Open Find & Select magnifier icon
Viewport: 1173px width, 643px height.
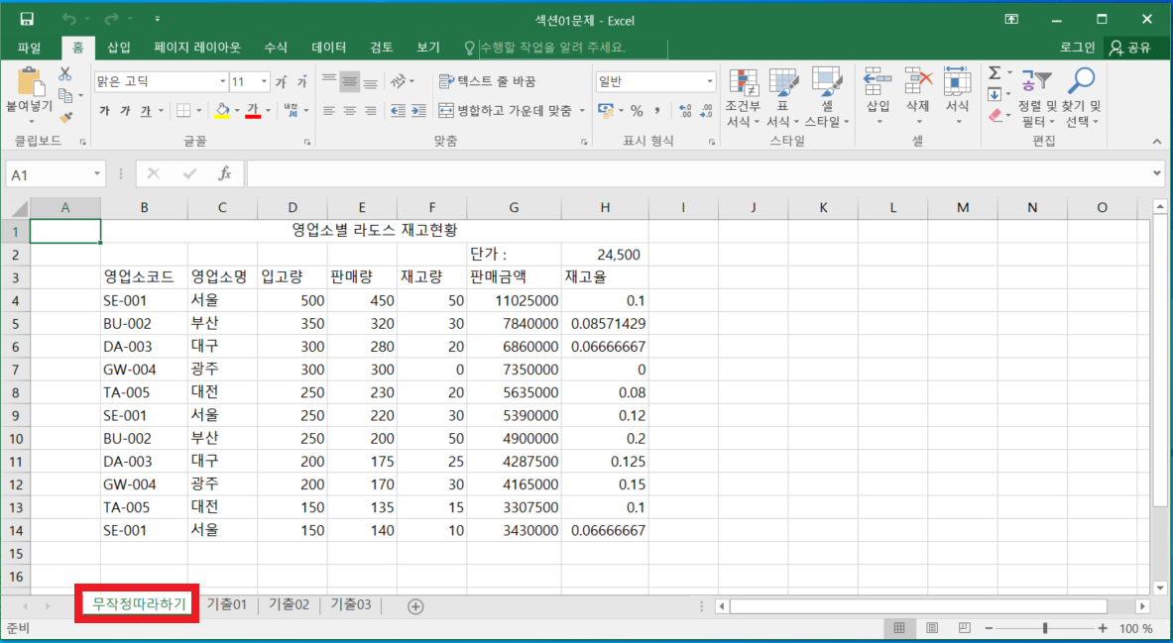(1081, 99)
